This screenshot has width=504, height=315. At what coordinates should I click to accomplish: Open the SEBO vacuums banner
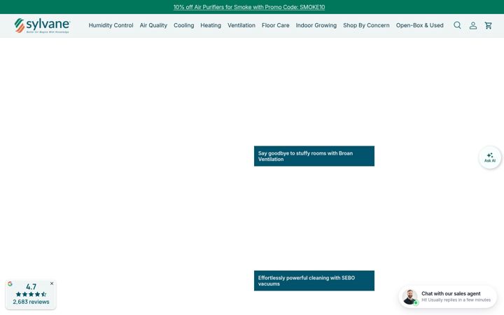(314, 281)
